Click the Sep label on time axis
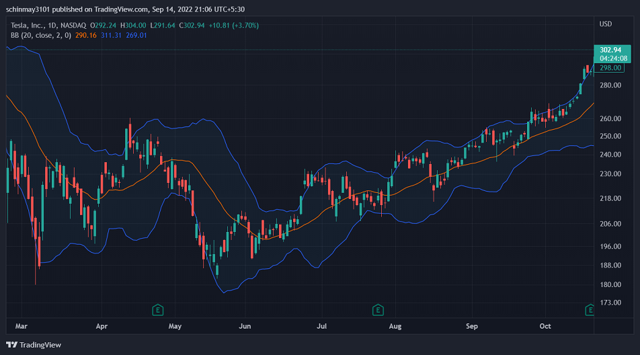This screenshot has height=355, width=640. (472, 326)
